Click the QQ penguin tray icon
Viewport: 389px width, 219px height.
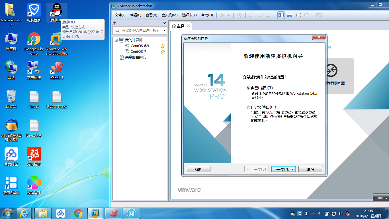tap(347, 213)
